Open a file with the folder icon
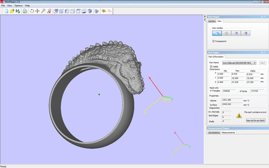Viewport: 269px width, 168px height. pyautogui.click(x=12, y=11)
